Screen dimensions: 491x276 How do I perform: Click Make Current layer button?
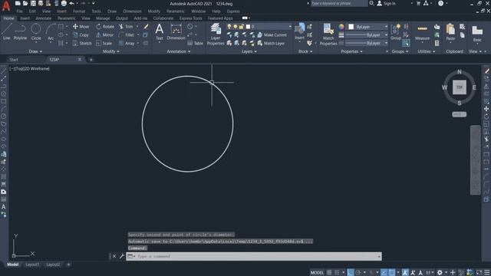tap(272, 35)
